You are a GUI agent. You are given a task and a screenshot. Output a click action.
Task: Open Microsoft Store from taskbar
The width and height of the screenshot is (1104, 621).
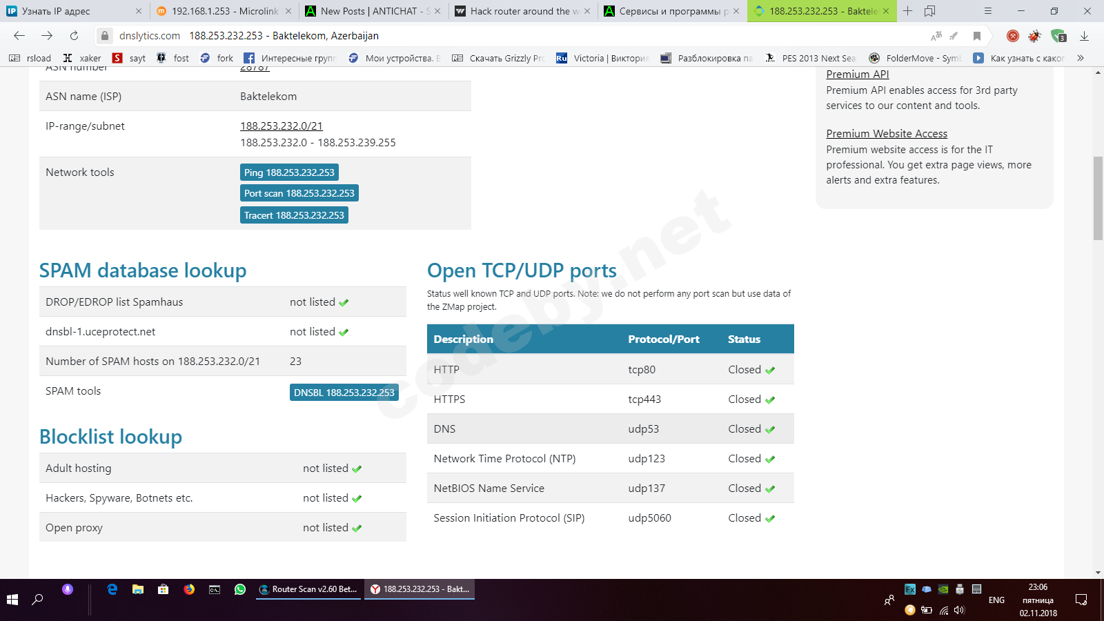pos(164,589)
